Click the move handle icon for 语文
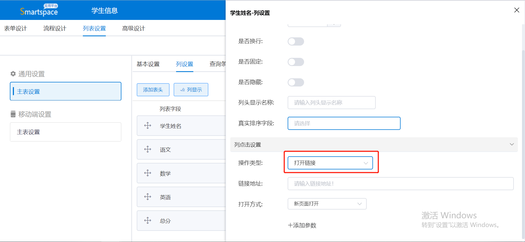The image size is (525, 242). point(148,149)
